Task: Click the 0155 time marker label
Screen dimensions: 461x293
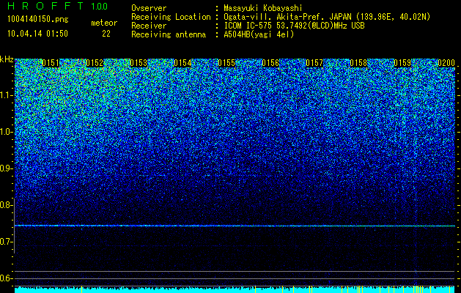Action: click(x=226, y=63)
